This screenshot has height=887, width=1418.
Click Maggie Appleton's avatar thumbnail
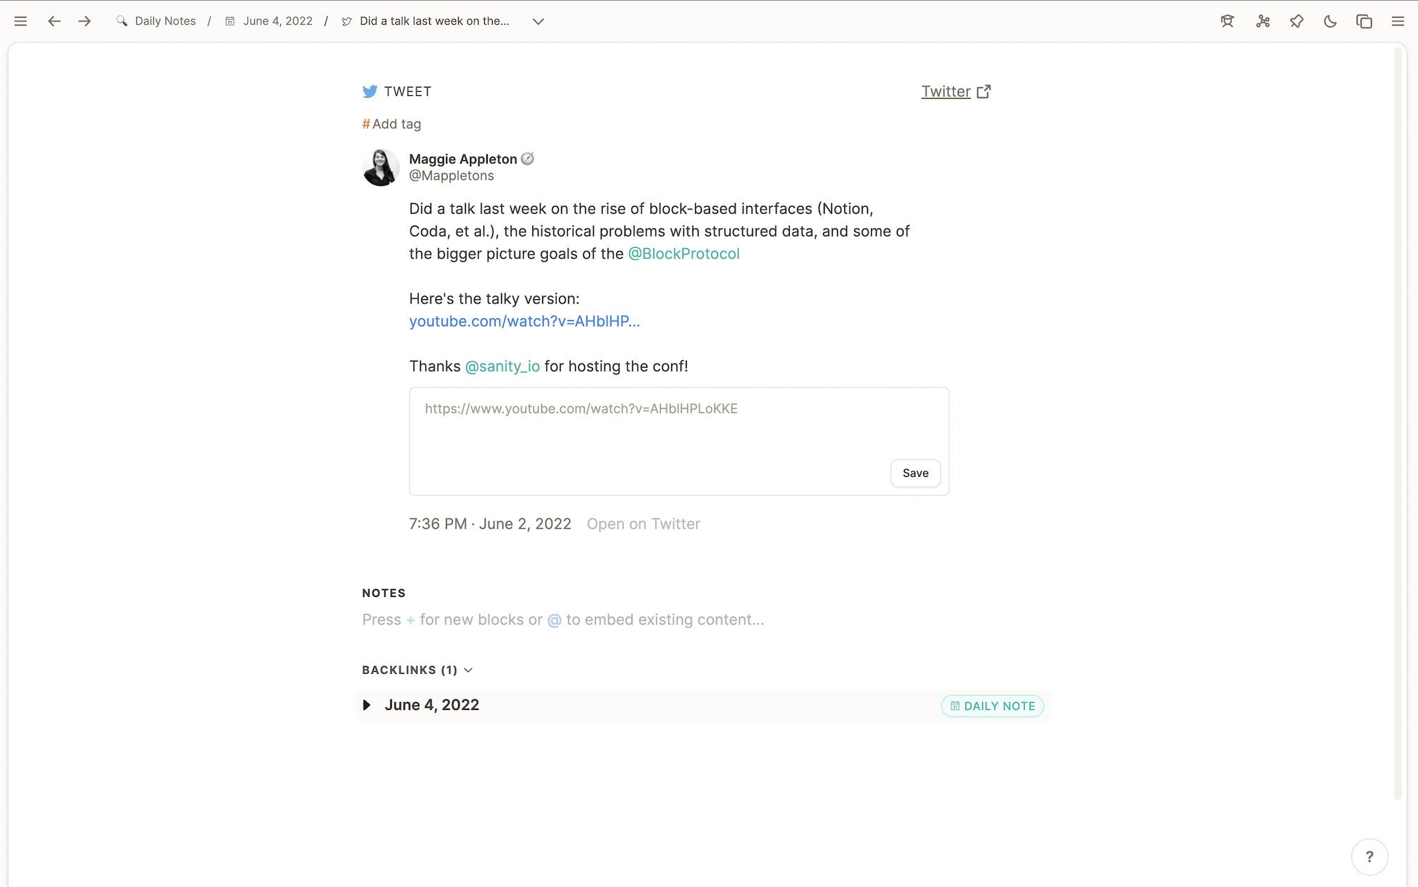tap(380, 167)
